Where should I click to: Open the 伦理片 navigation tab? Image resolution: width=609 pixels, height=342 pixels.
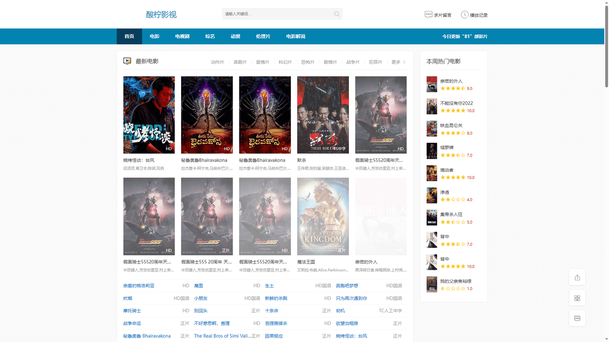click(x=263, y=36)
